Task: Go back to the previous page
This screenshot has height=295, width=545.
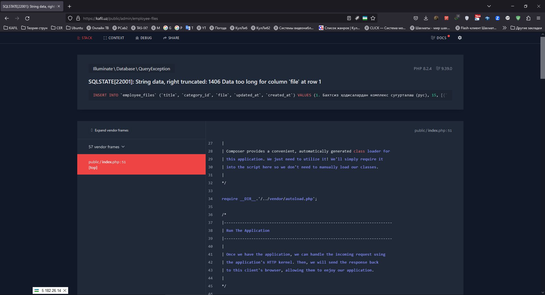Action: click(x=7, y=18)
